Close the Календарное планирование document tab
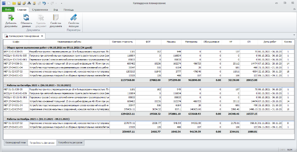This screenshot has width=297, height=152. tap(42, 36)
